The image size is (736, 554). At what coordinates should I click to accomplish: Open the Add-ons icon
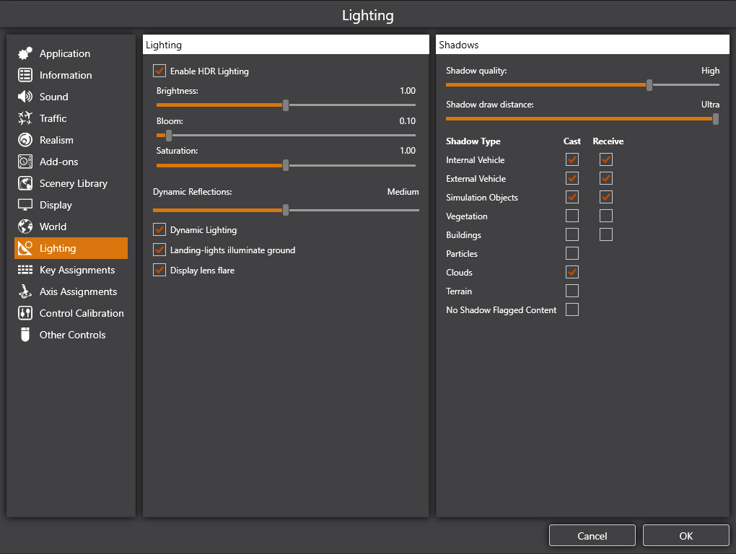[x=25, y=162]
